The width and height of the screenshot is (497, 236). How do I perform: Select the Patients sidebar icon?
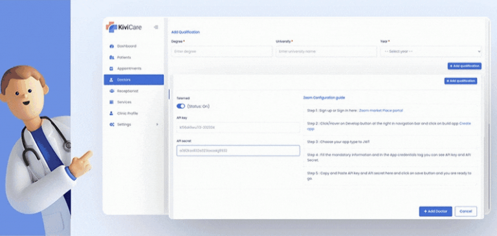[111, 57]
